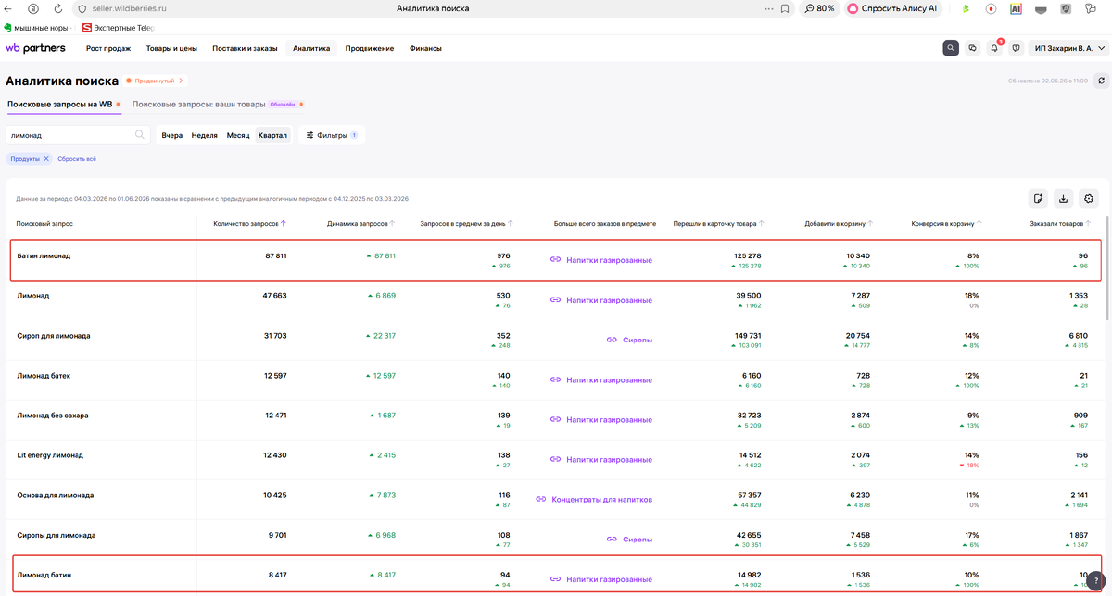Select the Квартал period toggle

[x=272, y=135]
